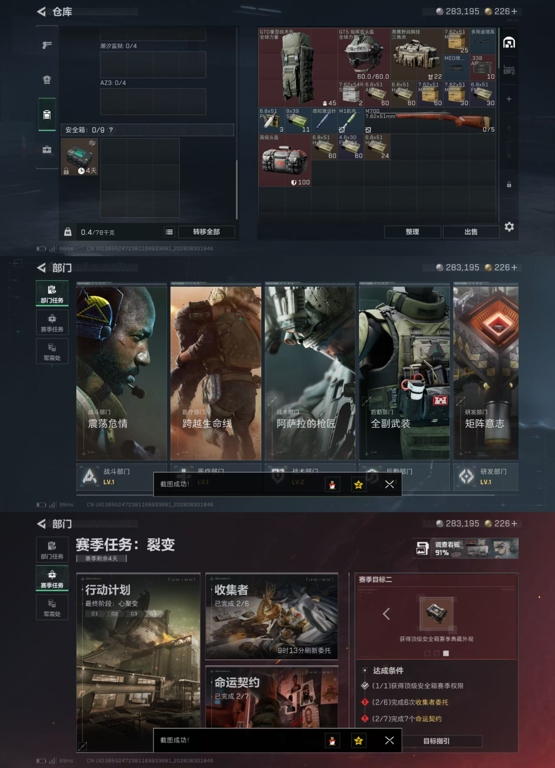
Task: Open the 矩阵意志 R&D department card
Action: 485,373
